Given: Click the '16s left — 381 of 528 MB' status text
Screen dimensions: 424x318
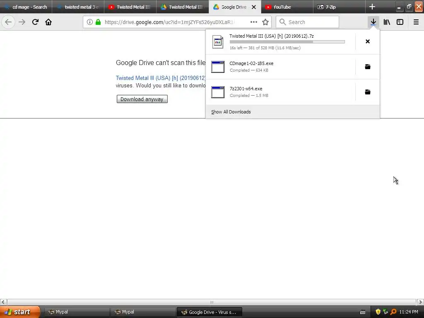Looking at the screenshot, I should click(x=265, y=48).
